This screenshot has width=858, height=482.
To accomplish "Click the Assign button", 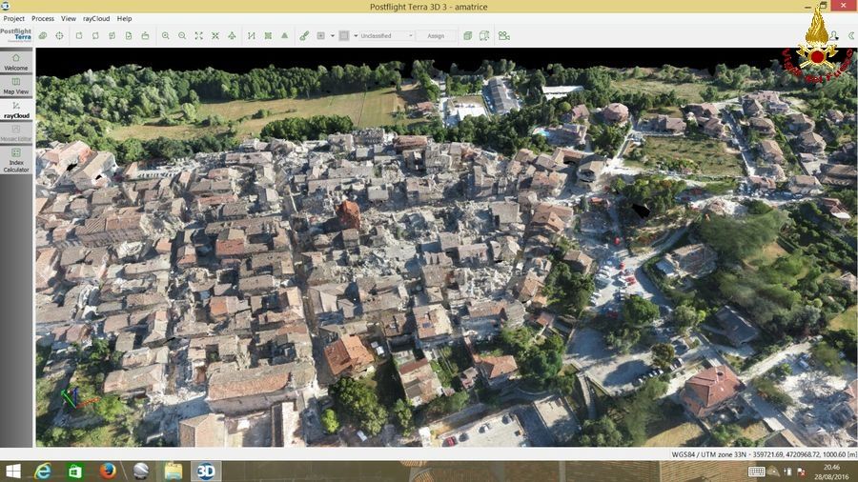I will tap(436, 36).
